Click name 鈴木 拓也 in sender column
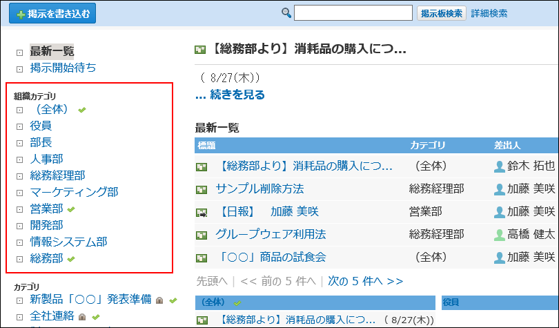The height and width of the screenshot is (328, 559). [x=531, y=166]
